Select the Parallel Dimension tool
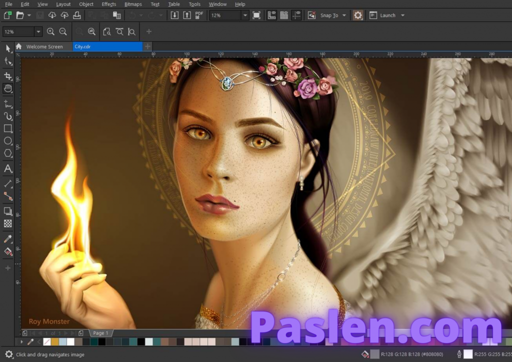512x362 pixels. tap(8, 183)
